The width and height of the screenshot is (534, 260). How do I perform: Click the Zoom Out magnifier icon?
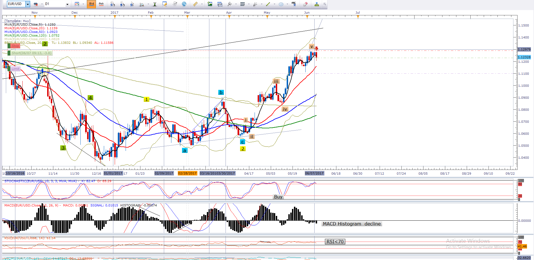pos(122,4)
